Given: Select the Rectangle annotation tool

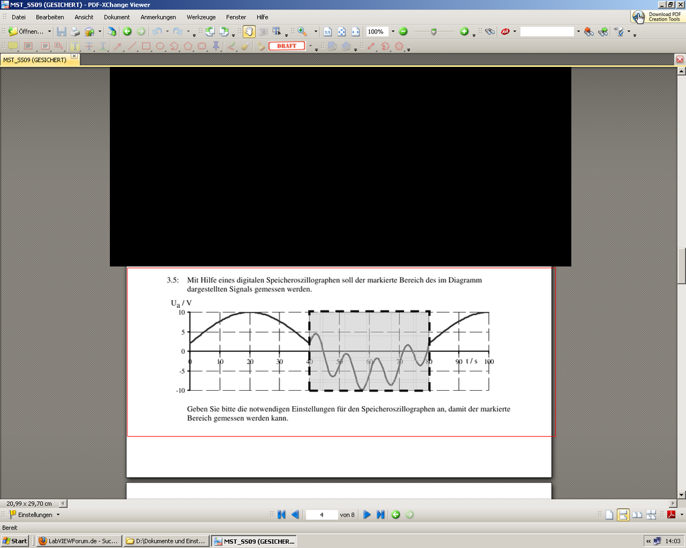Looking at the screenshot, I should (146, 46).
